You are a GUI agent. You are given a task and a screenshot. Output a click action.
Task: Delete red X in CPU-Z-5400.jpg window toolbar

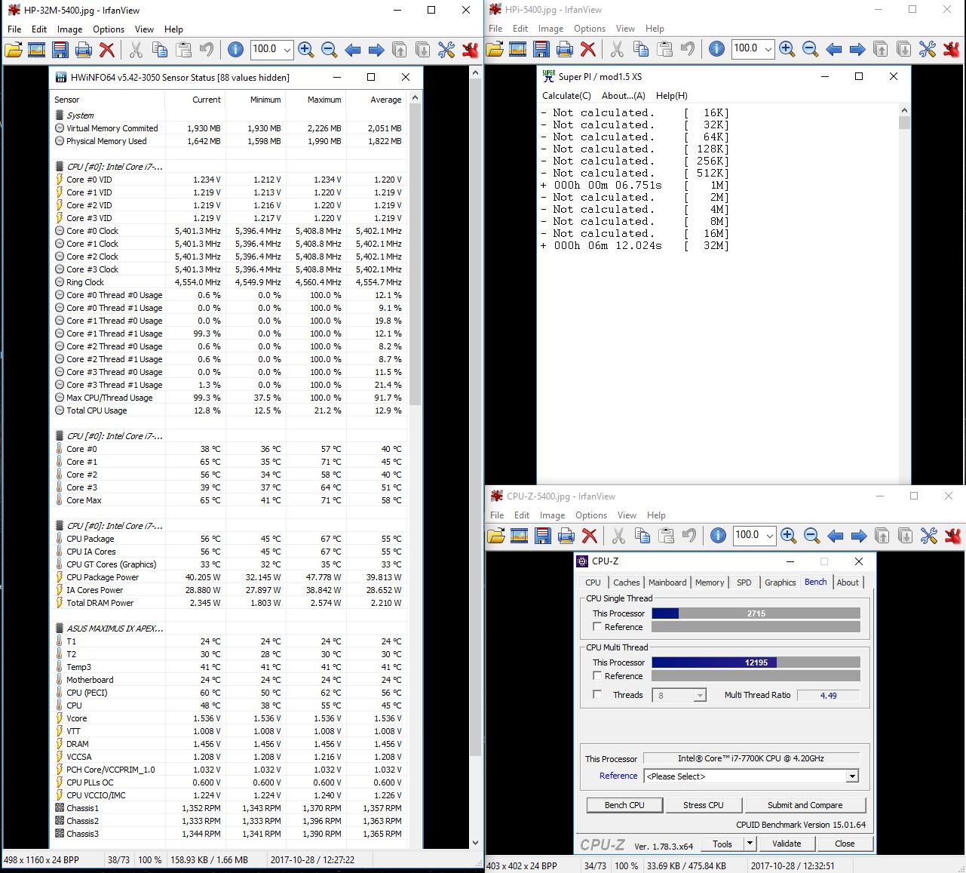pyautogui.click(x=590, y=536)
